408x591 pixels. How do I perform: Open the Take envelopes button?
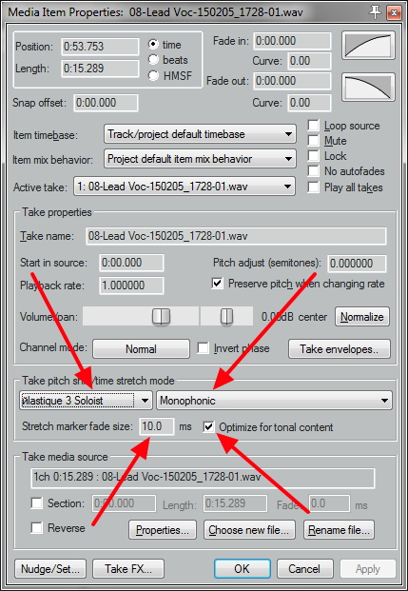coord(340,348)
